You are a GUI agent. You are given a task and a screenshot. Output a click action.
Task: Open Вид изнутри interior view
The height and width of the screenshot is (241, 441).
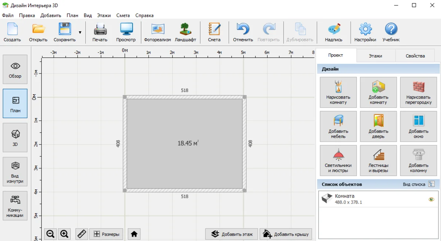pyautogui.click(x=15, y=172)
